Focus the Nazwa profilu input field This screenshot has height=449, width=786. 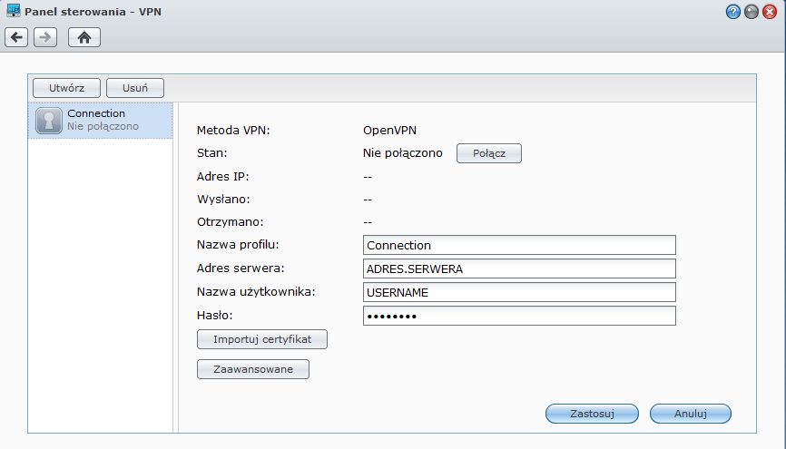519,245
